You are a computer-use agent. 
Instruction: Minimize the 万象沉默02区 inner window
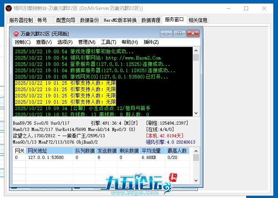[x=167, y=34]
